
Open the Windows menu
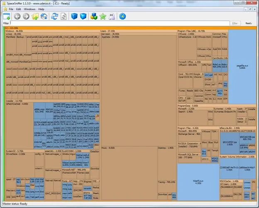coord(29,9)
